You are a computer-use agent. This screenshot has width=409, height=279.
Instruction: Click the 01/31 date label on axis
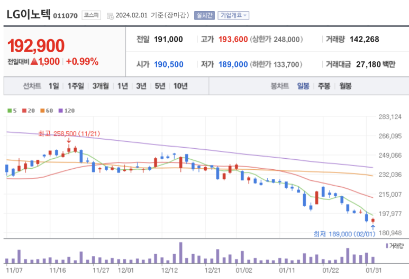coord(374,271)
